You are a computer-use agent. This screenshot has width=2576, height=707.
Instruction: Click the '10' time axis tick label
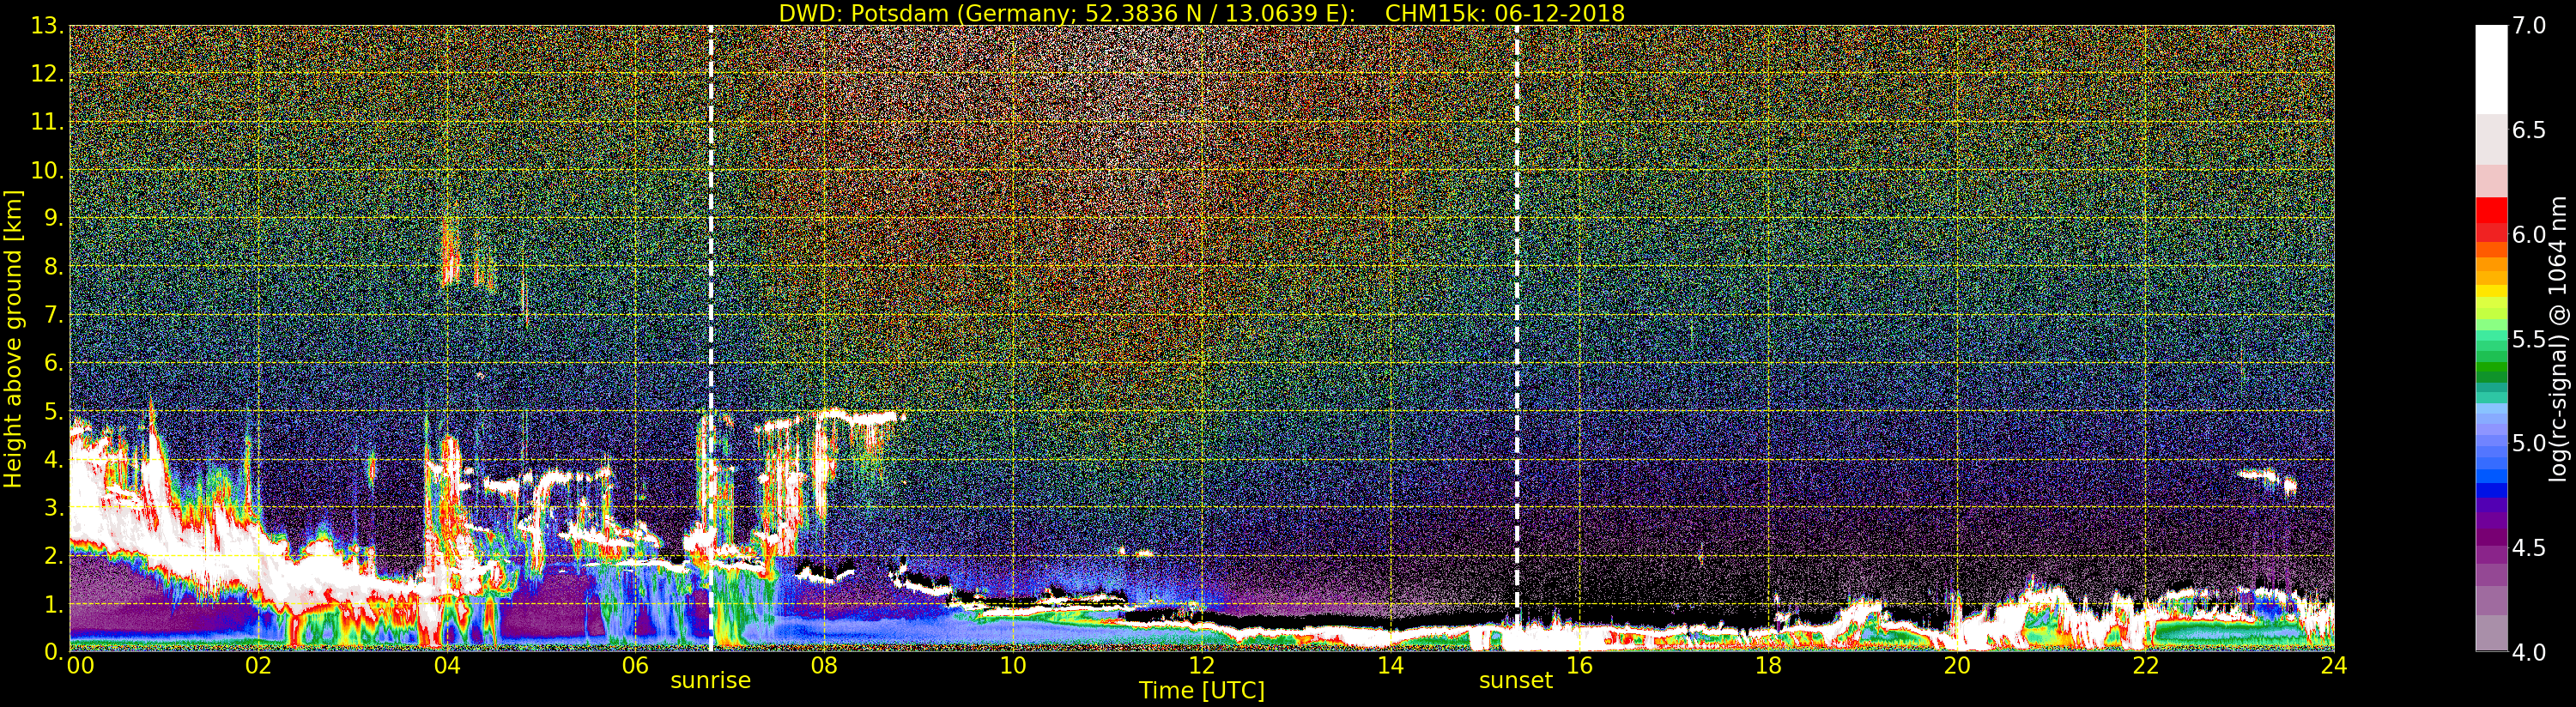1013,666
